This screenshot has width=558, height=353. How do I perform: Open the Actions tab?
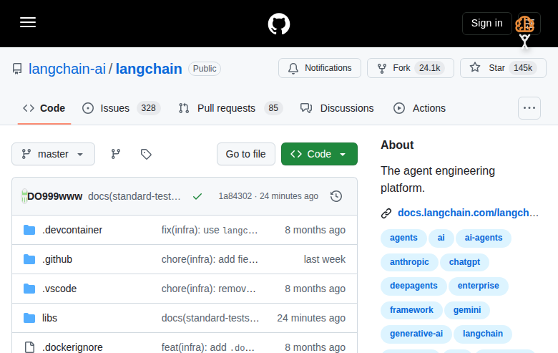click(419, 108)
